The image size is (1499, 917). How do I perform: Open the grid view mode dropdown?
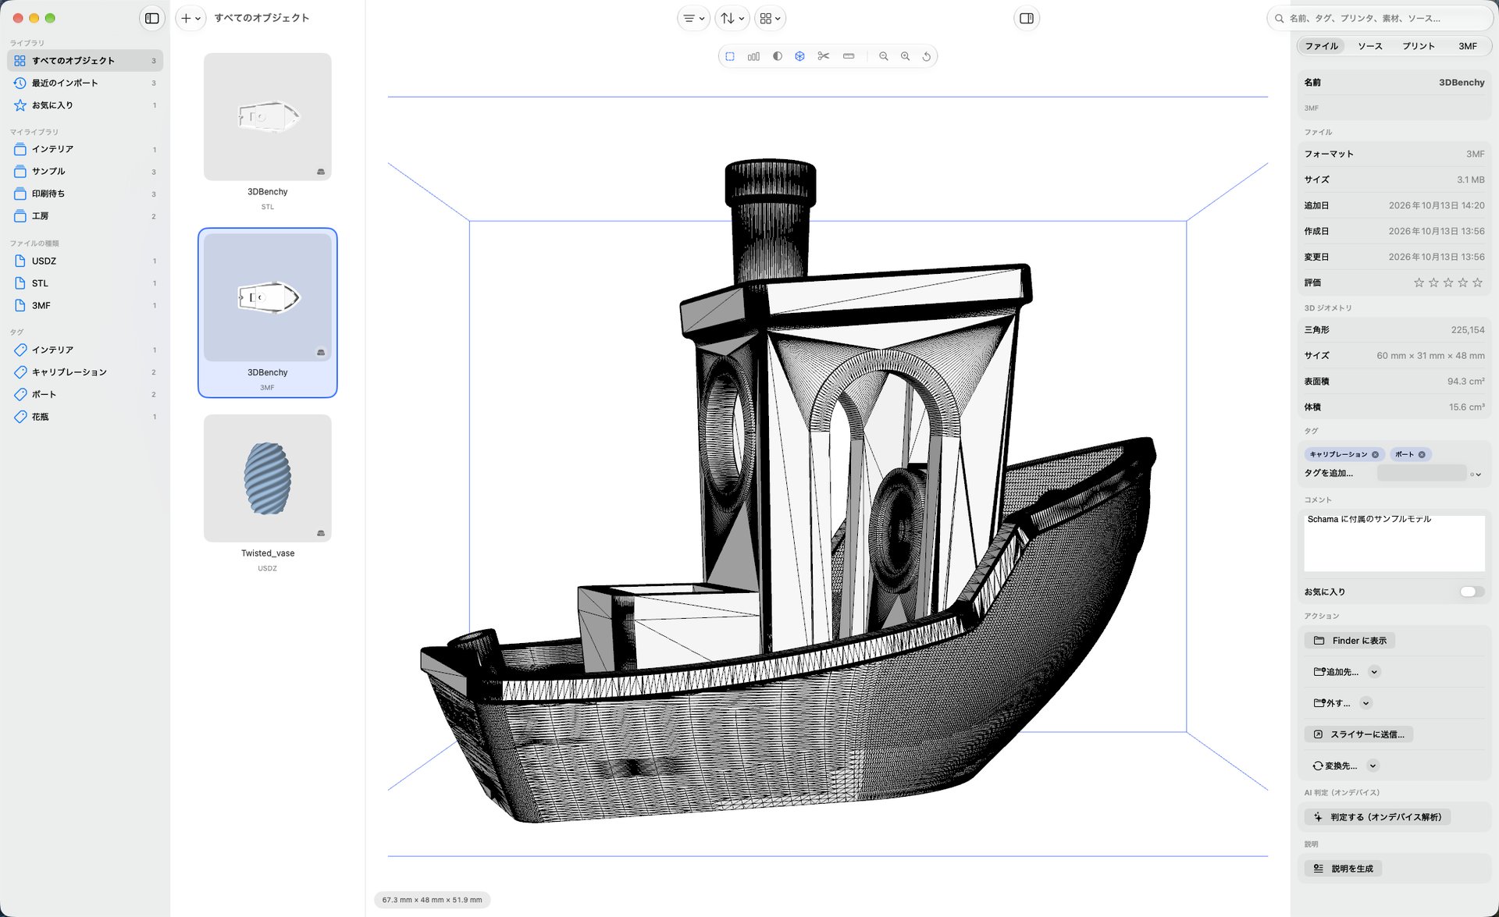click(771, 18)
